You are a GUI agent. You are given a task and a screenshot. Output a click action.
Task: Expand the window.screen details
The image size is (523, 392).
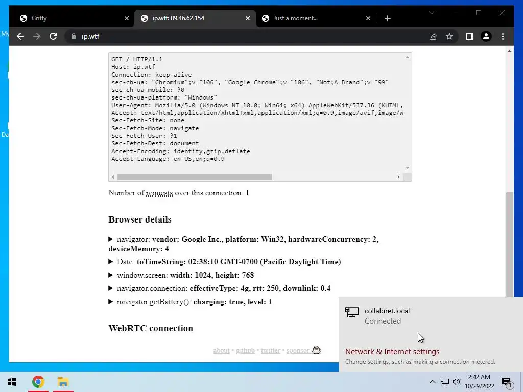click(181, 275)
